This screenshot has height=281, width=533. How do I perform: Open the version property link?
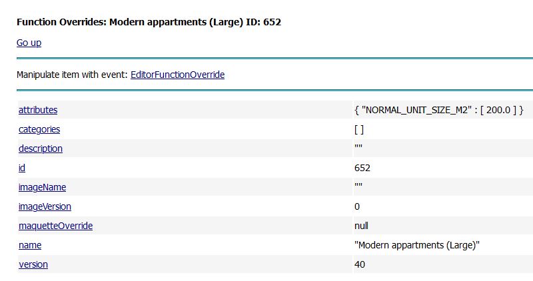coord(33,264)
